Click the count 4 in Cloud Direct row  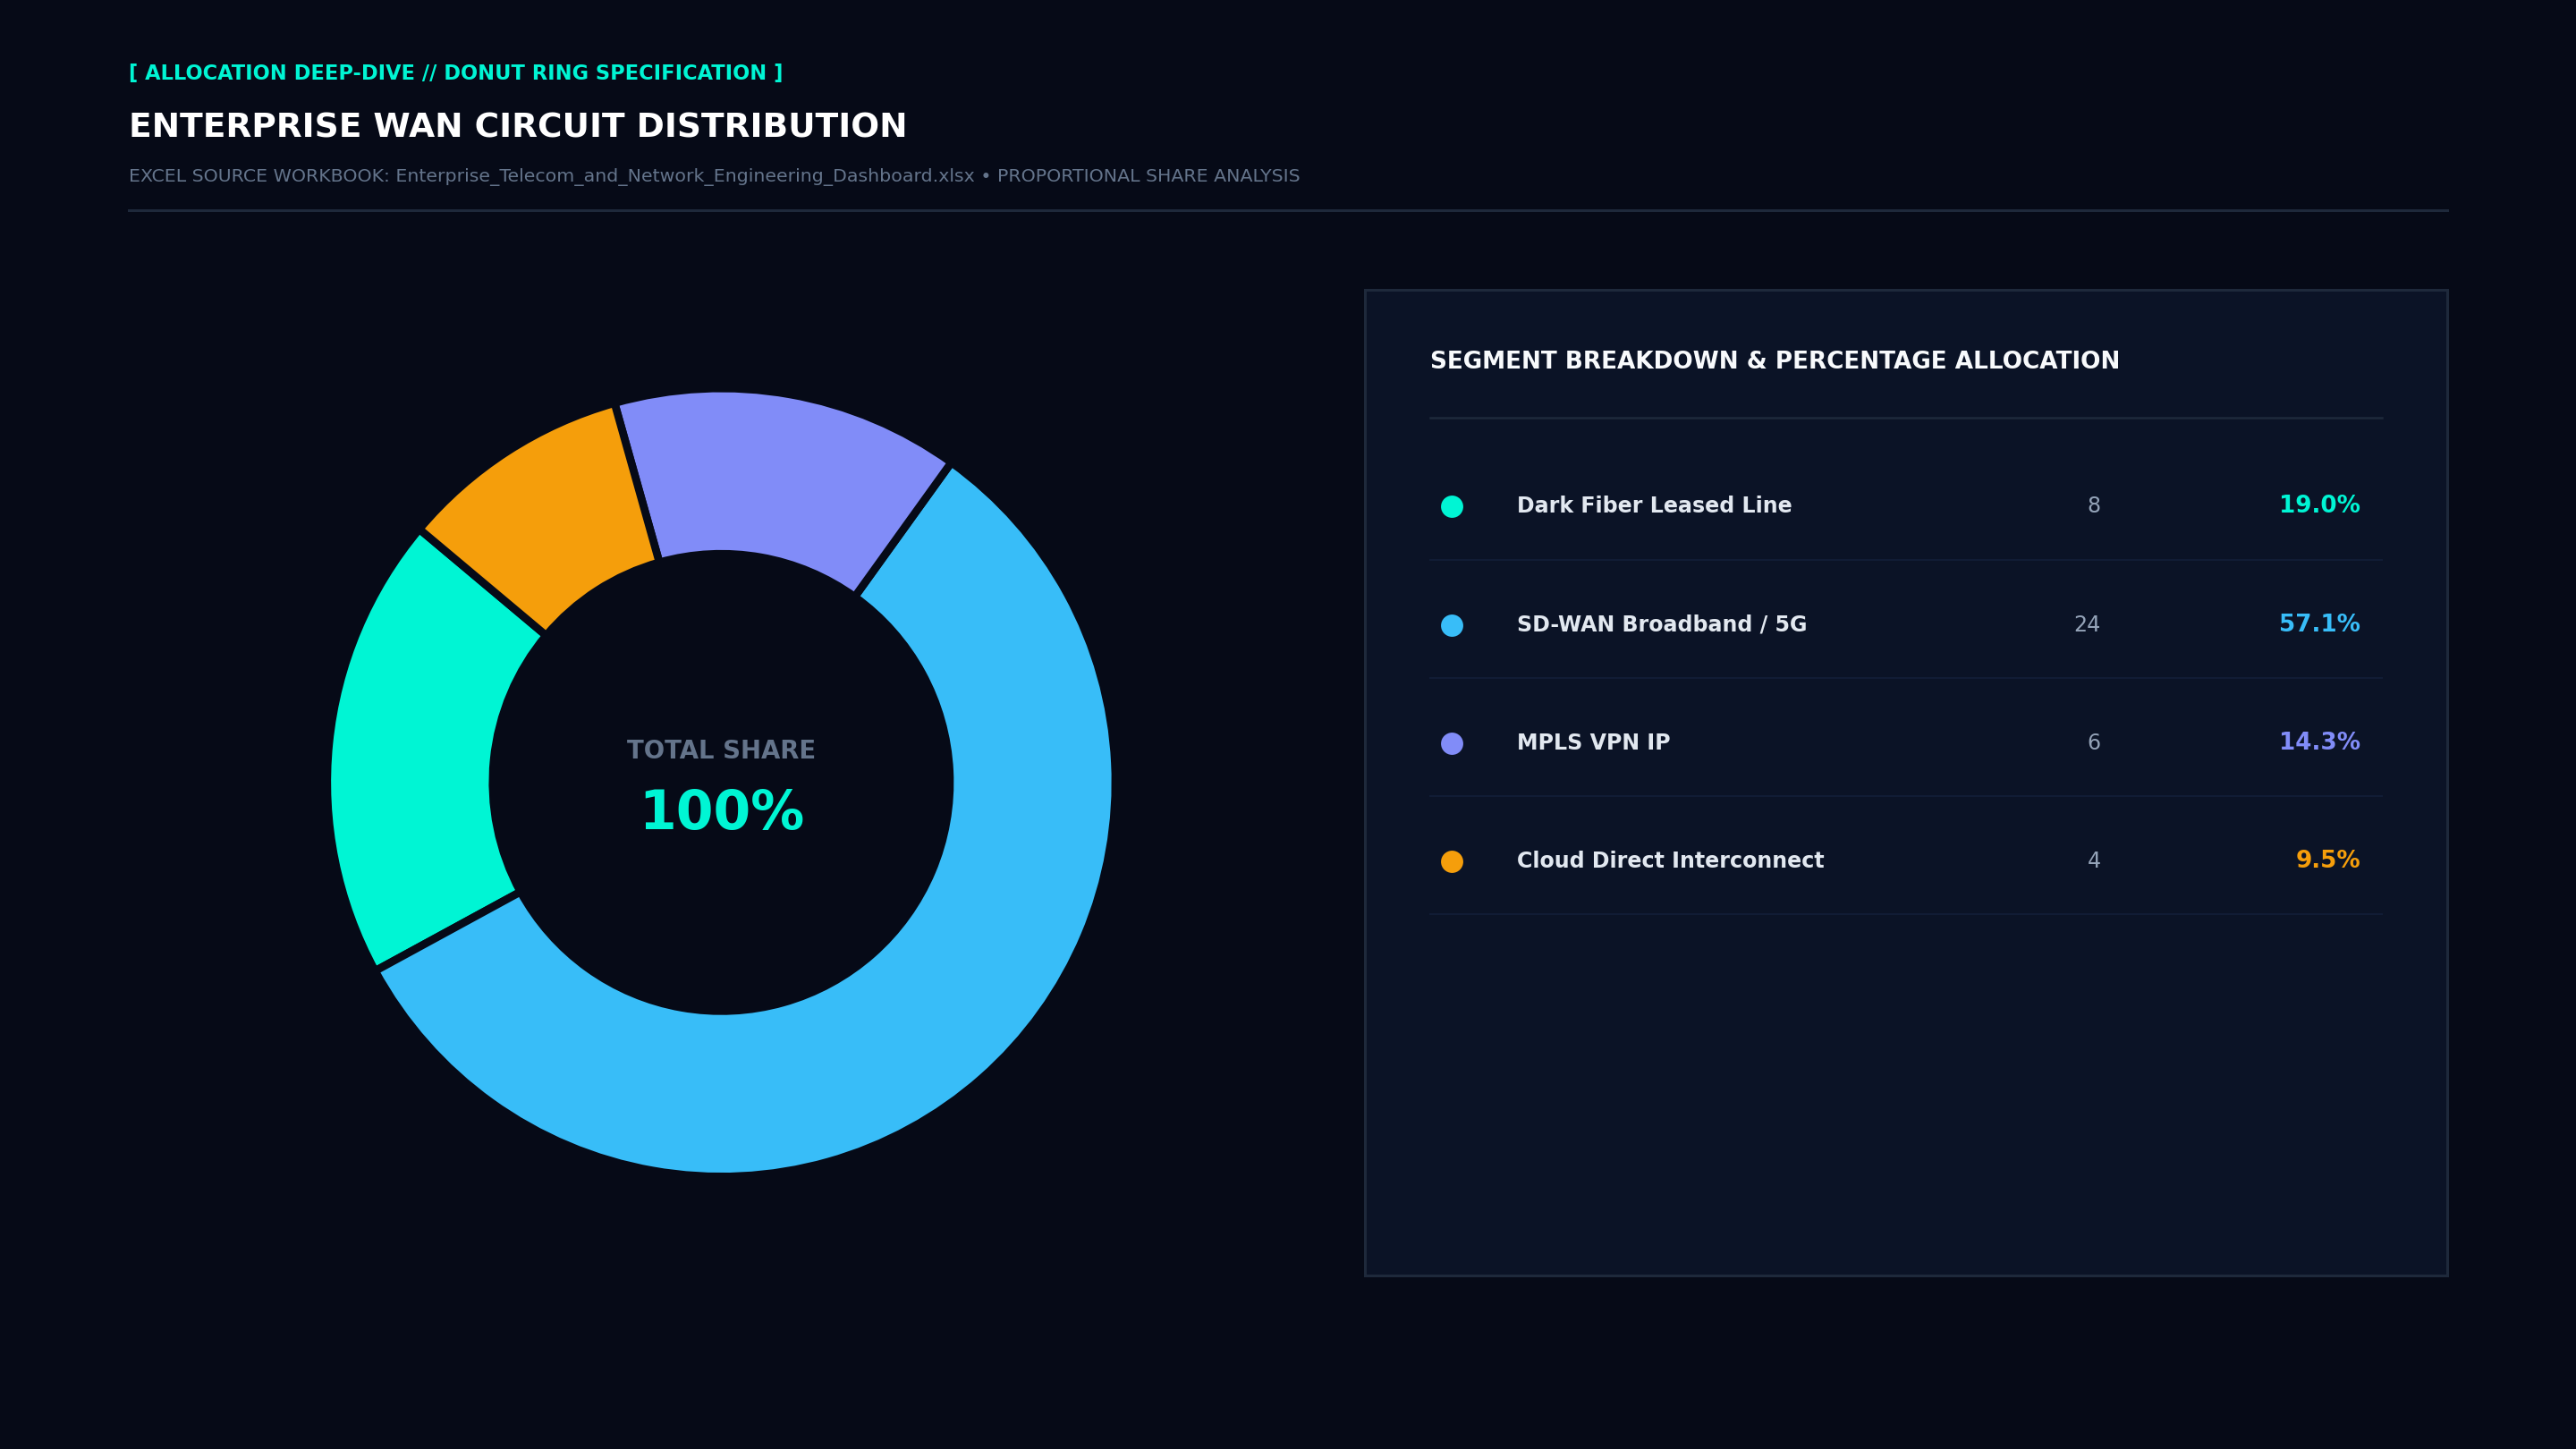[2094, 861]
